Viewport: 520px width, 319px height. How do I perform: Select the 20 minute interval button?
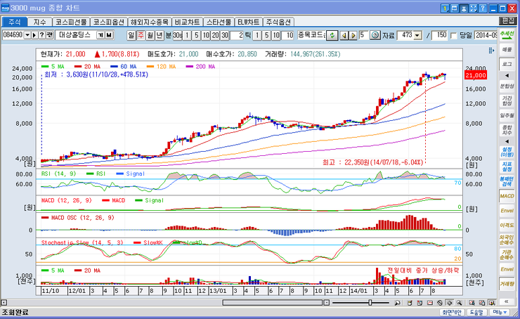tap(215, 35)
